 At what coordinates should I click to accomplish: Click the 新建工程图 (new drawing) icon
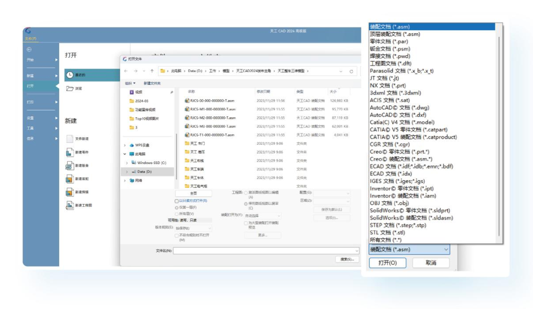70,205
